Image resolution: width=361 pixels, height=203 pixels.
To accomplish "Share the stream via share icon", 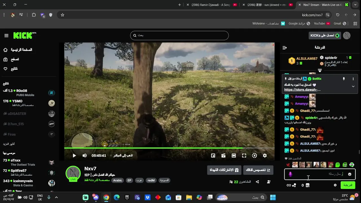I will 257,182.
